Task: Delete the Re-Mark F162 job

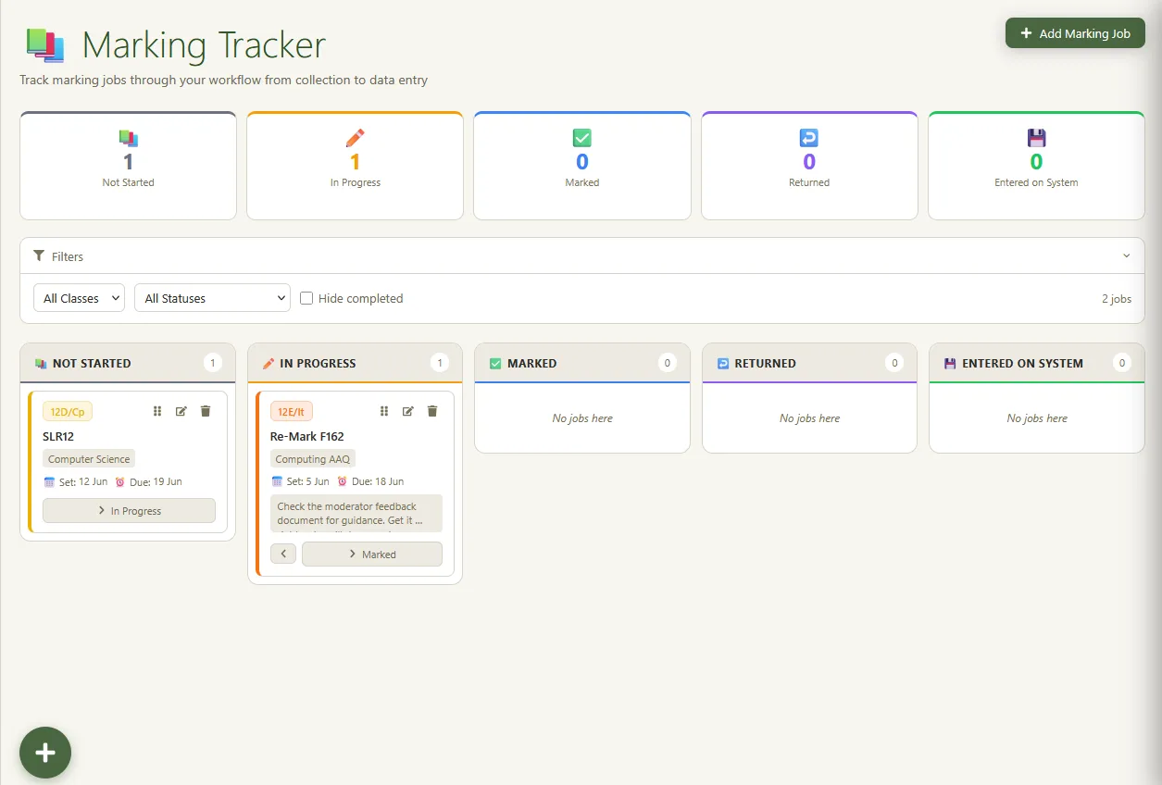Action: pyautogui.click(x=432, y=411)
